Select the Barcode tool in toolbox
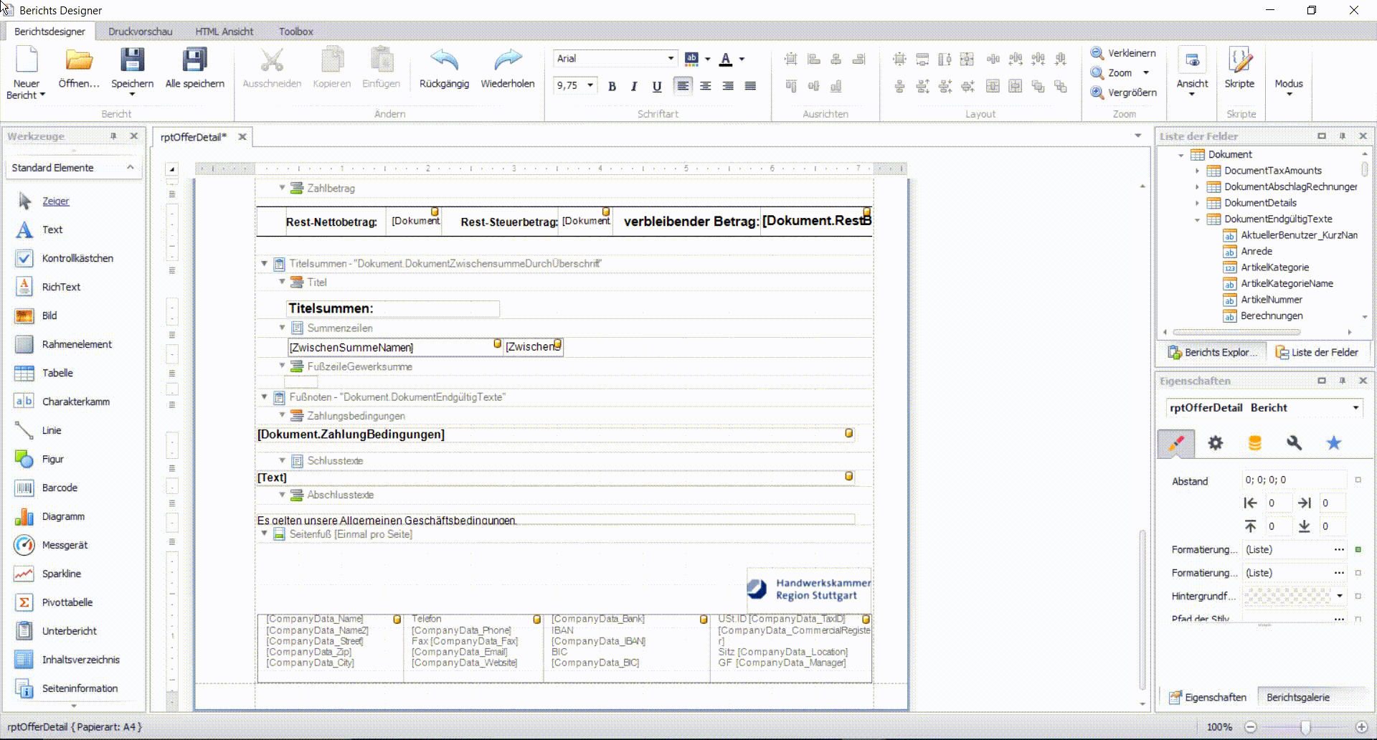Viewport: 1377px width, 740px height. pyautogui.click(x=59, y=488)
